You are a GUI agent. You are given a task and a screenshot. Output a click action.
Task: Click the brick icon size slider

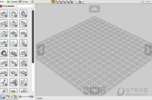[26, 96]
